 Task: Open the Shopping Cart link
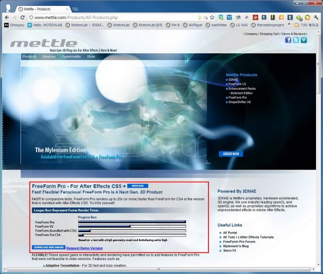click(269, 34)
